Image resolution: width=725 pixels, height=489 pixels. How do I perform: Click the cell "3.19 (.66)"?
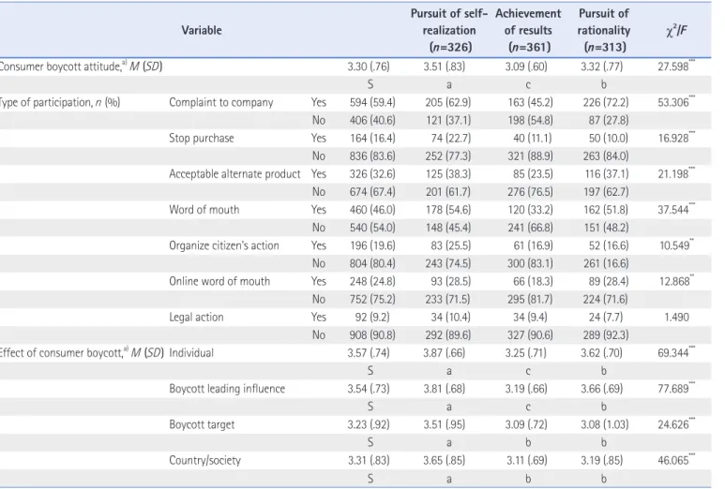pyautogui.click(x=526, y=389)
